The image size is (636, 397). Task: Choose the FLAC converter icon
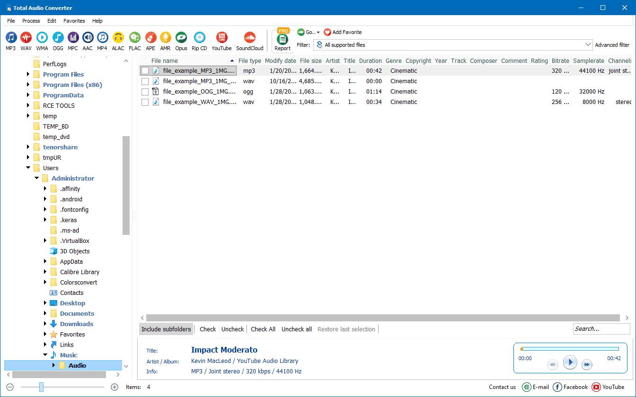tap(135, 37)
